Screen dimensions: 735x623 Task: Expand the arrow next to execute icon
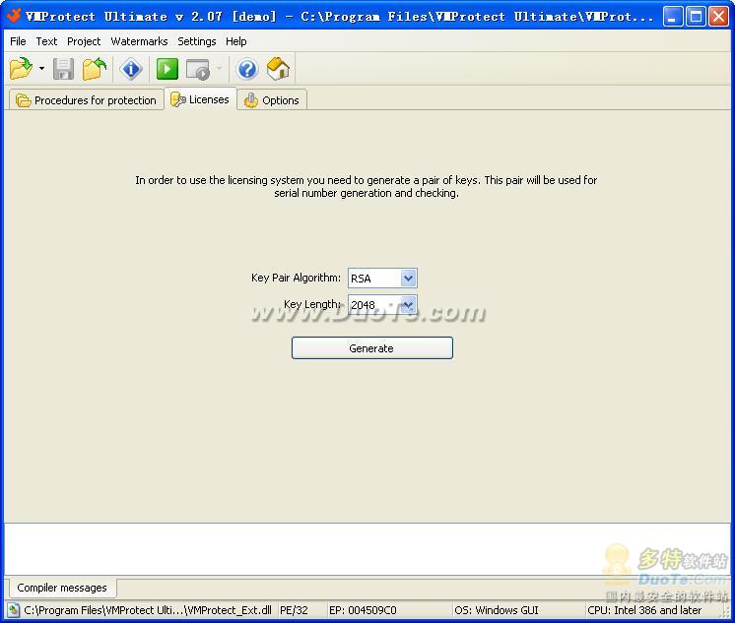(x=219, y=69)
